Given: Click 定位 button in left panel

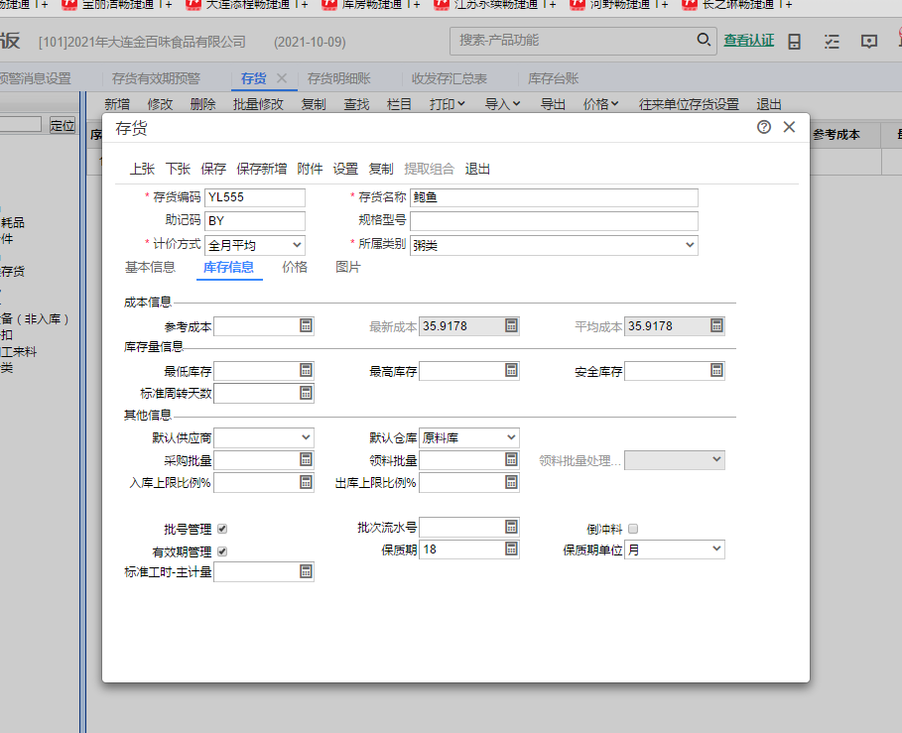Looking at the screenshot, I should (63, 125).
